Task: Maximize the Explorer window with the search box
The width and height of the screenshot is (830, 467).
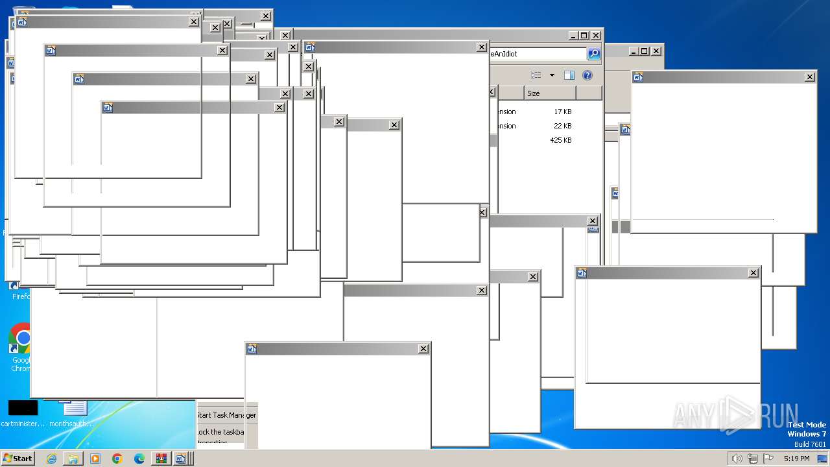Action: [x=584, y=36]
